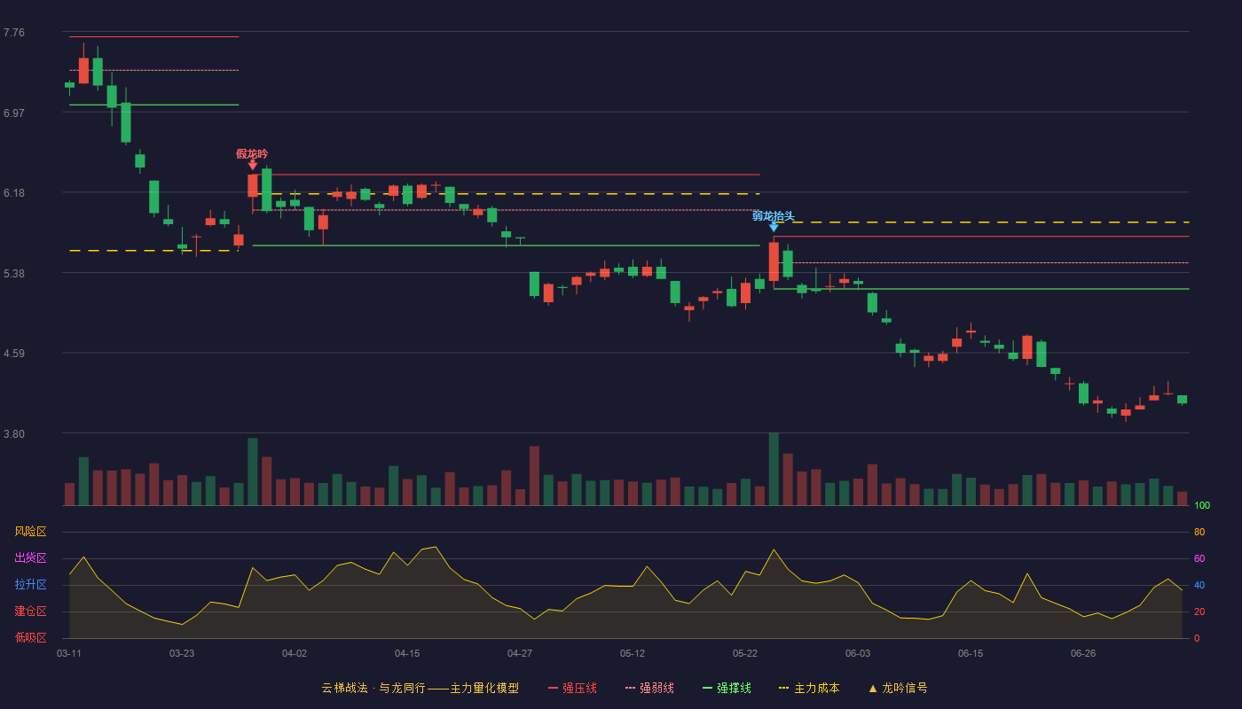Click the blue 弱龙抬头 arrow marker

click(774, 227)
